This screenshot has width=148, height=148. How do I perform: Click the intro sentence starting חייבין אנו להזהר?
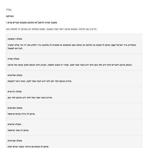[51, 29]
